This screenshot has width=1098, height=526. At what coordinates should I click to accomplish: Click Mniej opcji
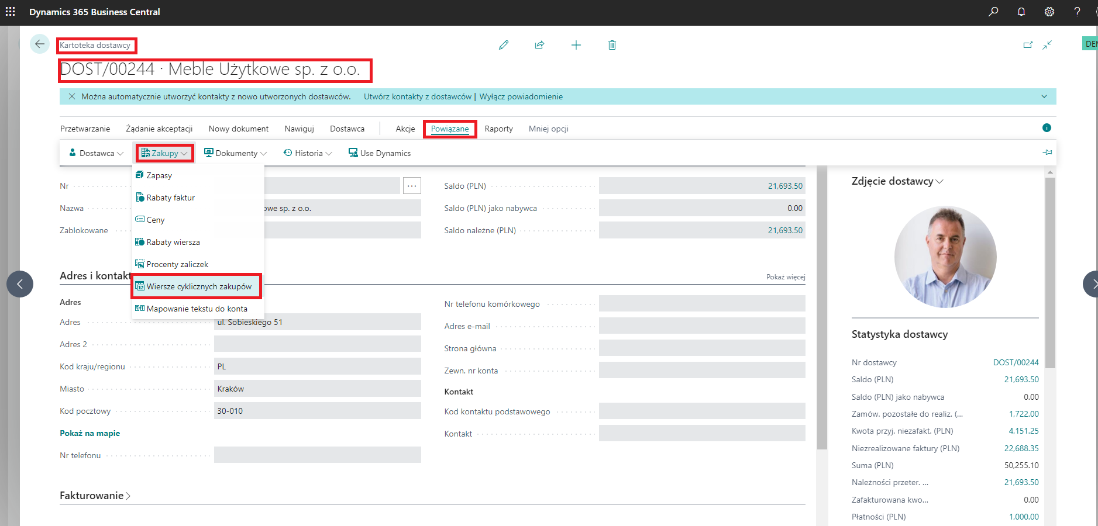(x=549, y=129)
